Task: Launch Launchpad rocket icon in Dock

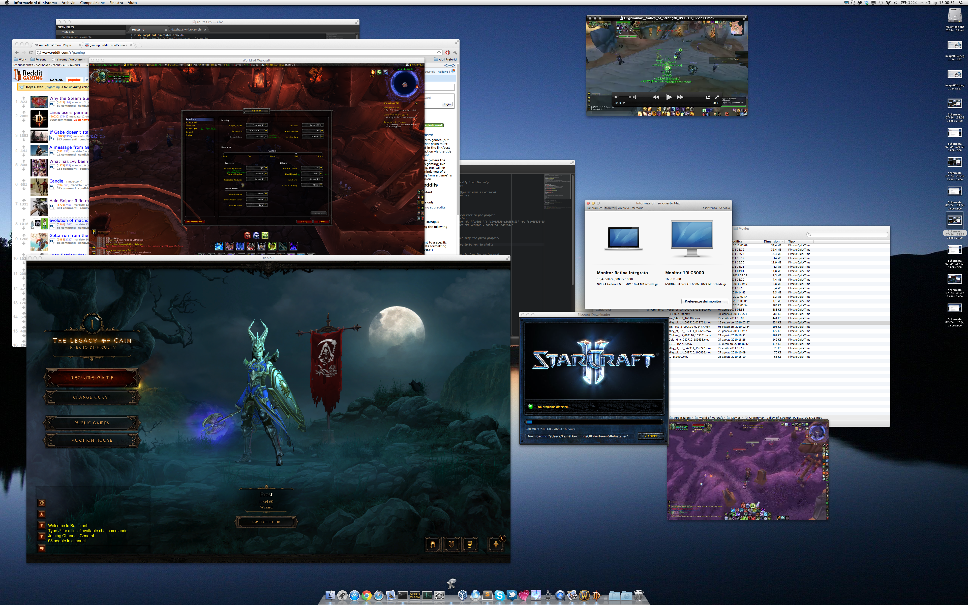Action: (x=342, y=596)
